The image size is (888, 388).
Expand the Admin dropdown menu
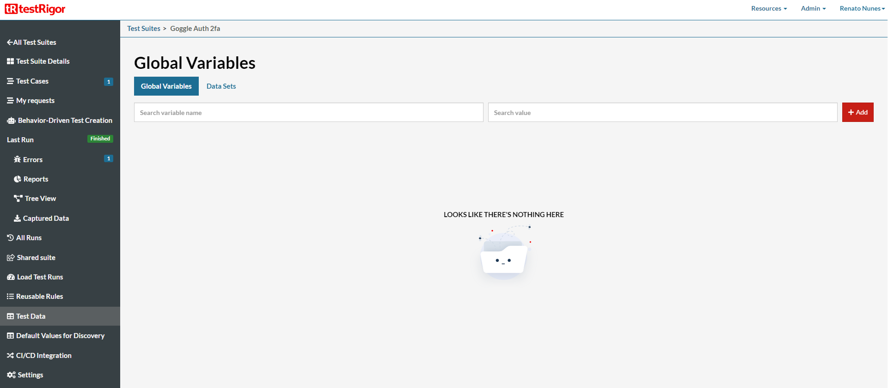(813, 8)
